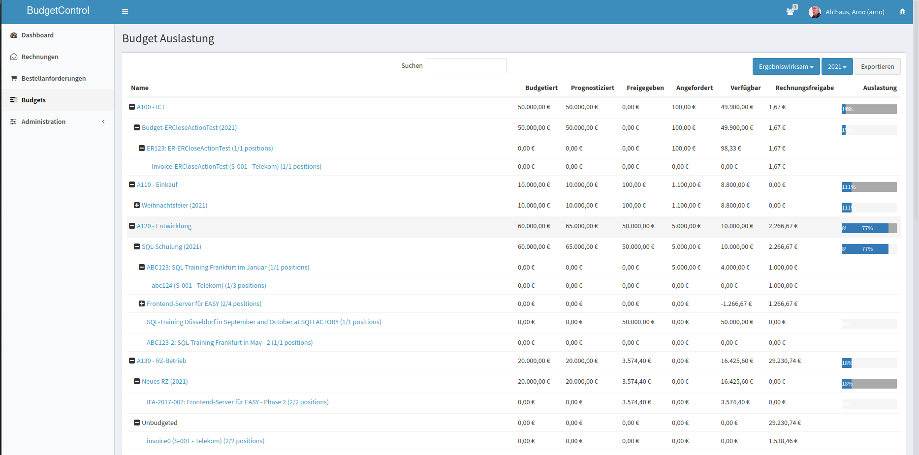Open Weihnachtsfeier (2021) link
Viewport: 919px width, 455px height.
click(x=175, y=205)
